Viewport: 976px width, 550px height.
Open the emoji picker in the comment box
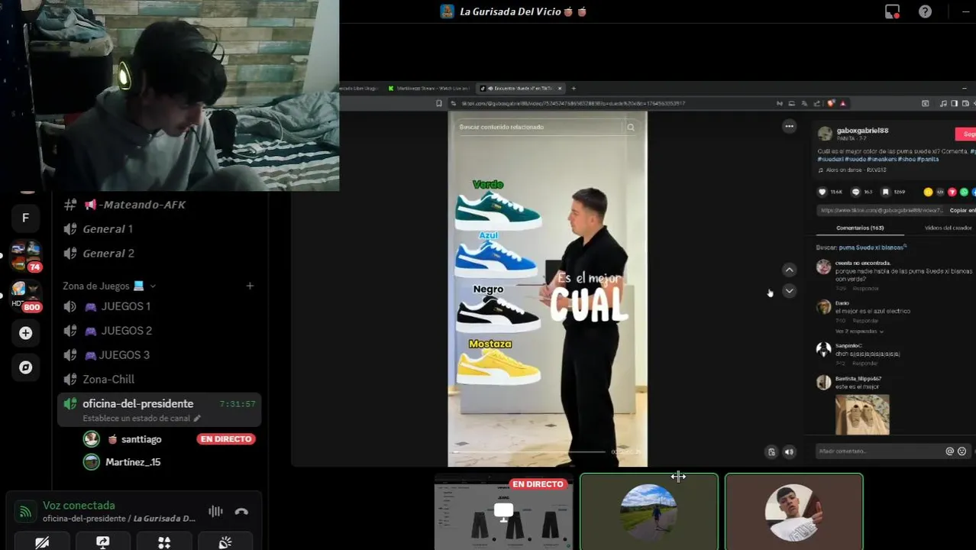(x=962, y=451)
